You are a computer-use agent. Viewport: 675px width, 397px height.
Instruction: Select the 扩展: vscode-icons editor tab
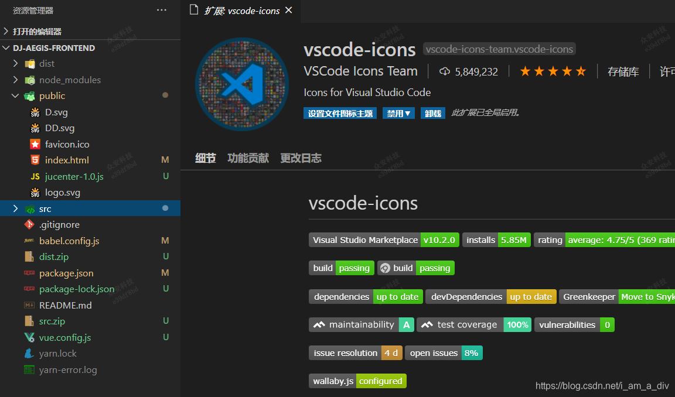241,11
